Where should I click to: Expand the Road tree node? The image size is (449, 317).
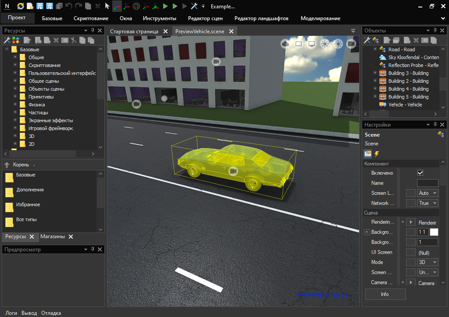click(x=375, y=49)
